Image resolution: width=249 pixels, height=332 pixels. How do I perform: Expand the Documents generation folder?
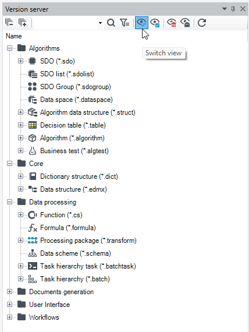click(9, 292)
